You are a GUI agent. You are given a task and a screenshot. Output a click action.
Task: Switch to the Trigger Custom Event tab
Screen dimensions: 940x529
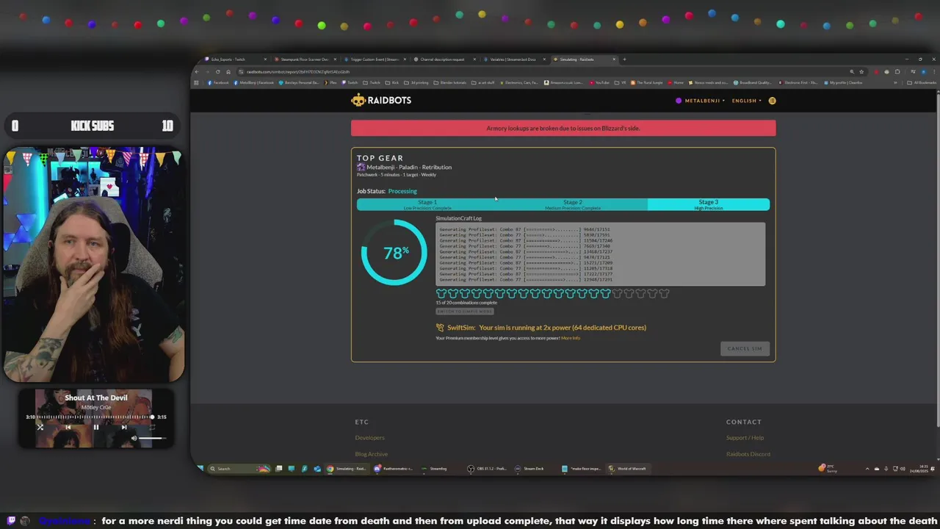375,60
